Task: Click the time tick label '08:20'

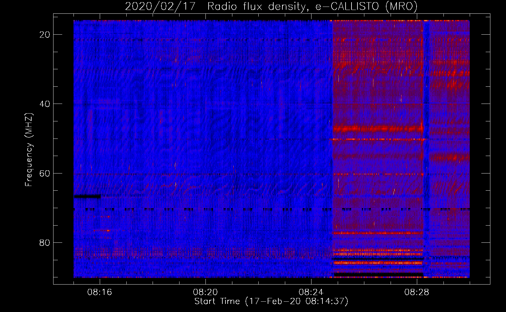Action: pos(205,292)
